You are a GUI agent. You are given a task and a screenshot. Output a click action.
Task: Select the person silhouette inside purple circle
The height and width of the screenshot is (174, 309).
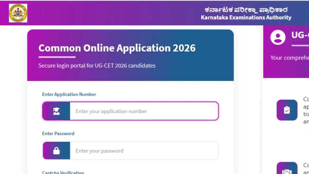pos(278,37)
